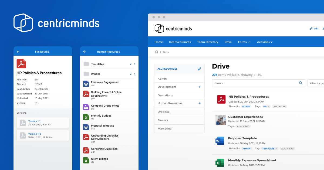
Task: Open the Team Directory menu item
Action: 208,42
